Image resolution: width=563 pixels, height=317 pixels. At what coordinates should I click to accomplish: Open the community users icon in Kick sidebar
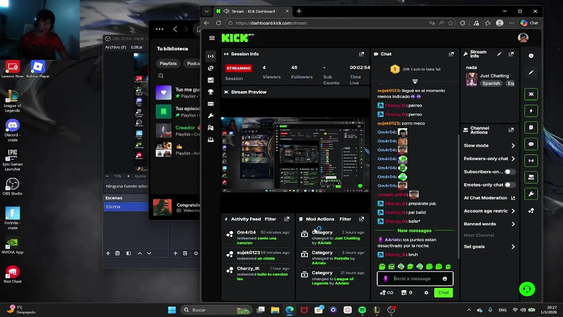211,128
